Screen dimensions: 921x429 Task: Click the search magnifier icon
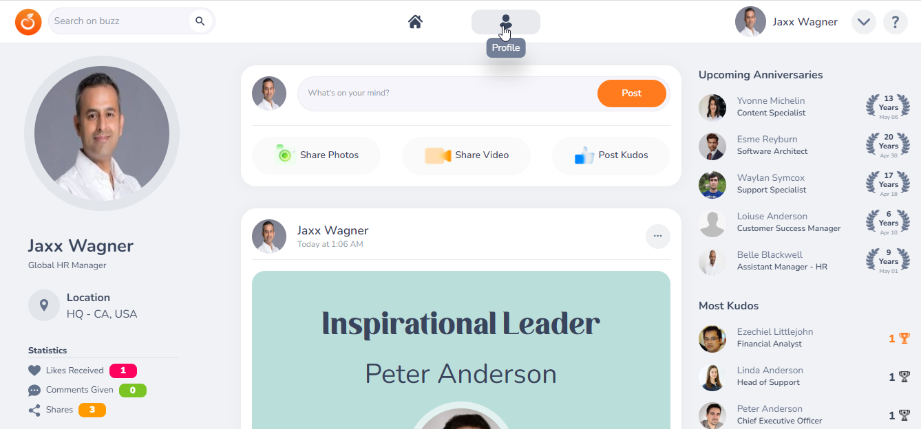[x=200, y=21]
